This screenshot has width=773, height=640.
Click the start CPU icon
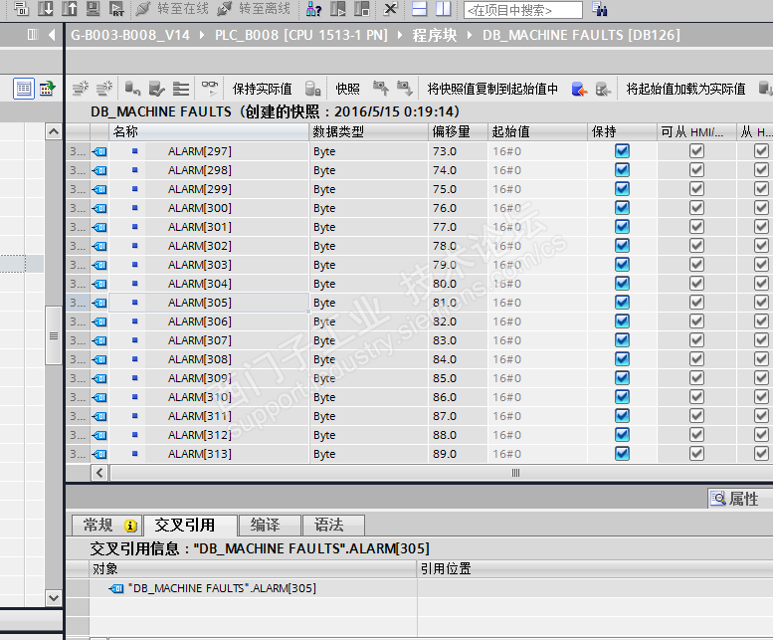point(338,8)
